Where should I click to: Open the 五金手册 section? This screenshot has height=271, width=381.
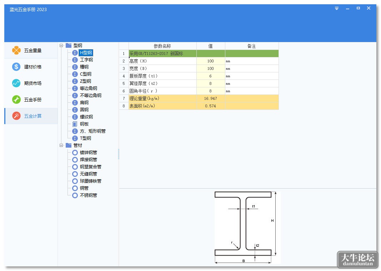click(x=31, y=99)
